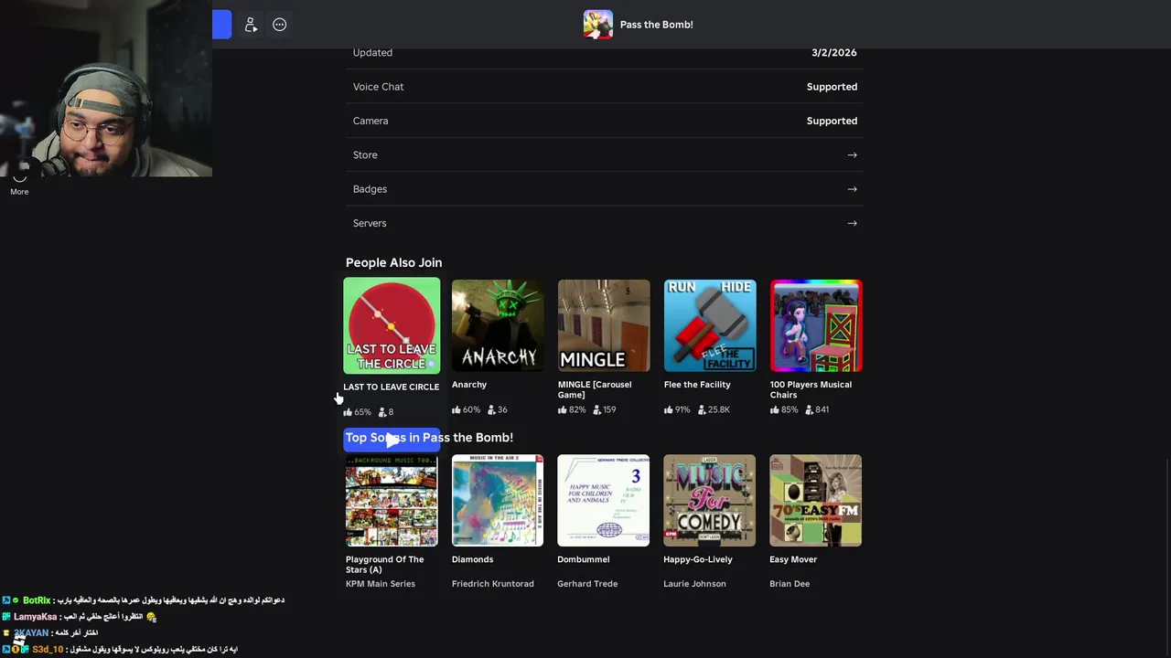Click the LAST TO LEAVE CIRCLE title
This screenshot has height=658, width=1171.
[391, 387]
